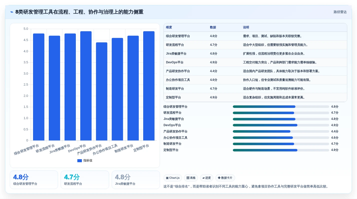Image resolution: width=357 pixels, height=199 pixels.
Task: Click the 4.6分 value in the table
Action: [x=214, y=80]
